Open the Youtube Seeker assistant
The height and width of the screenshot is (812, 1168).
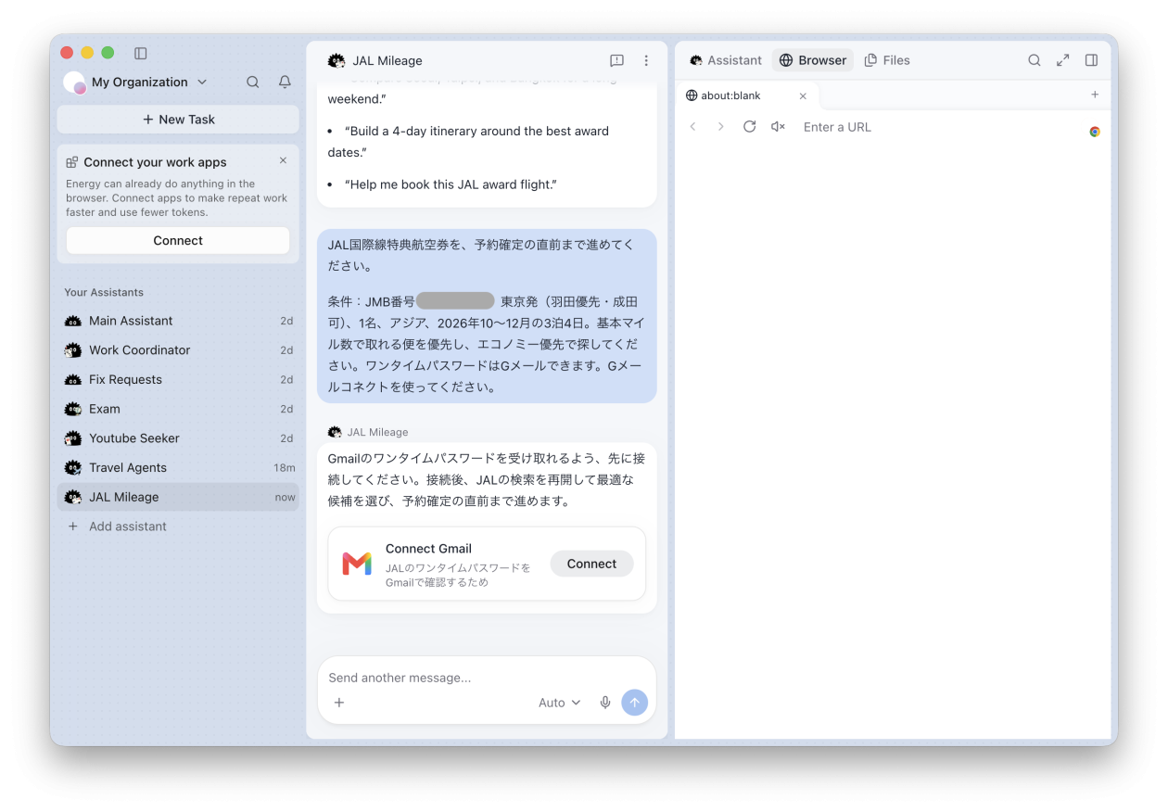click(178, 438)
